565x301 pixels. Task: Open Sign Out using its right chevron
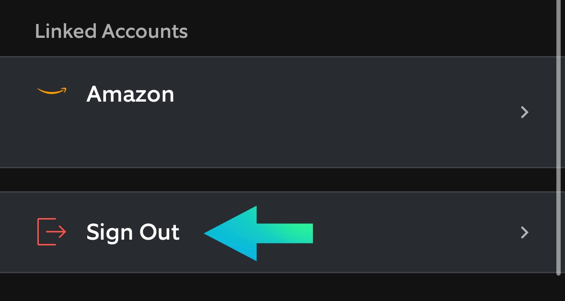tap(525, 232)
